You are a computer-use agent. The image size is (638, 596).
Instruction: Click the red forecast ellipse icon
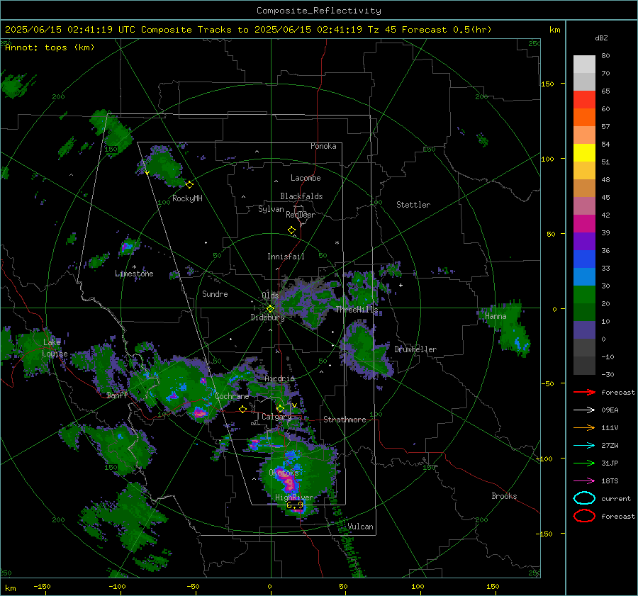pyautogui.click(x=584, y=516)
